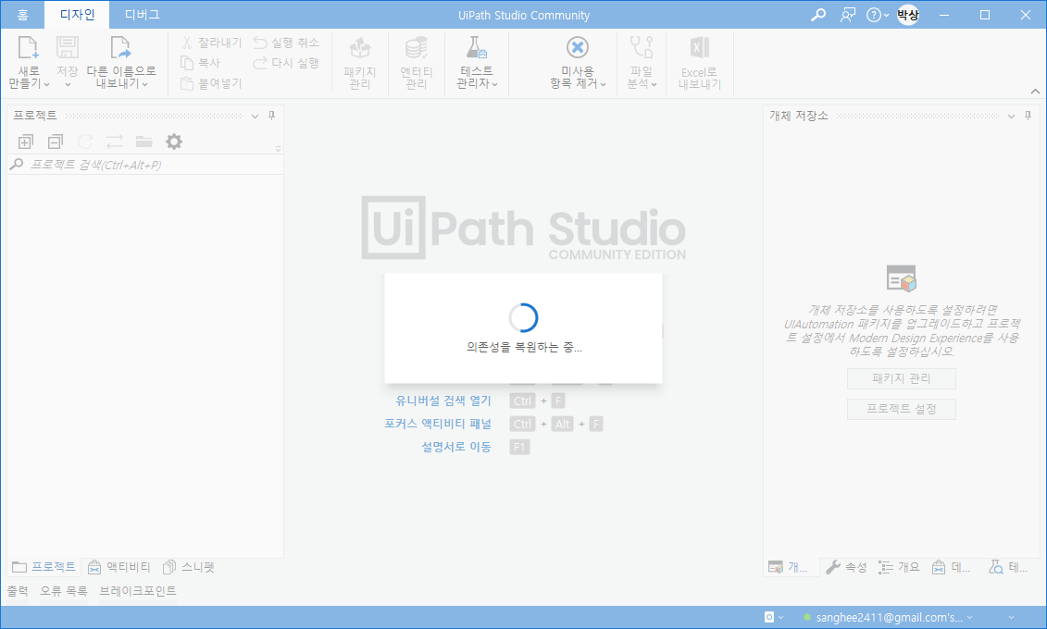Switch to the Debug (디버그) tab
The height and width of the screenshot is (629, 1047).
[143, 15]
